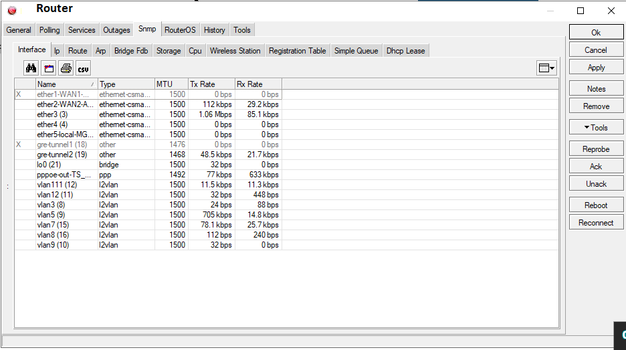Select the vlan111 (12) row
626x350 pixels.
tap(148, 185)
